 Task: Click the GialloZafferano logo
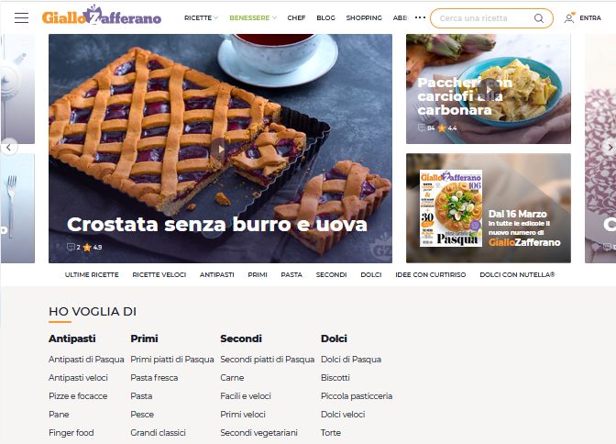click(102, 16)
